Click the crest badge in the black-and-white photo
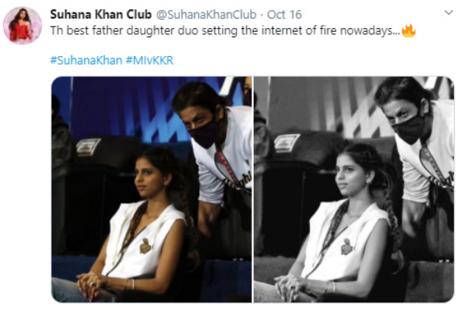Image resolution: width=467 pixels, height=311 pixels. click(x=346, y=246)
